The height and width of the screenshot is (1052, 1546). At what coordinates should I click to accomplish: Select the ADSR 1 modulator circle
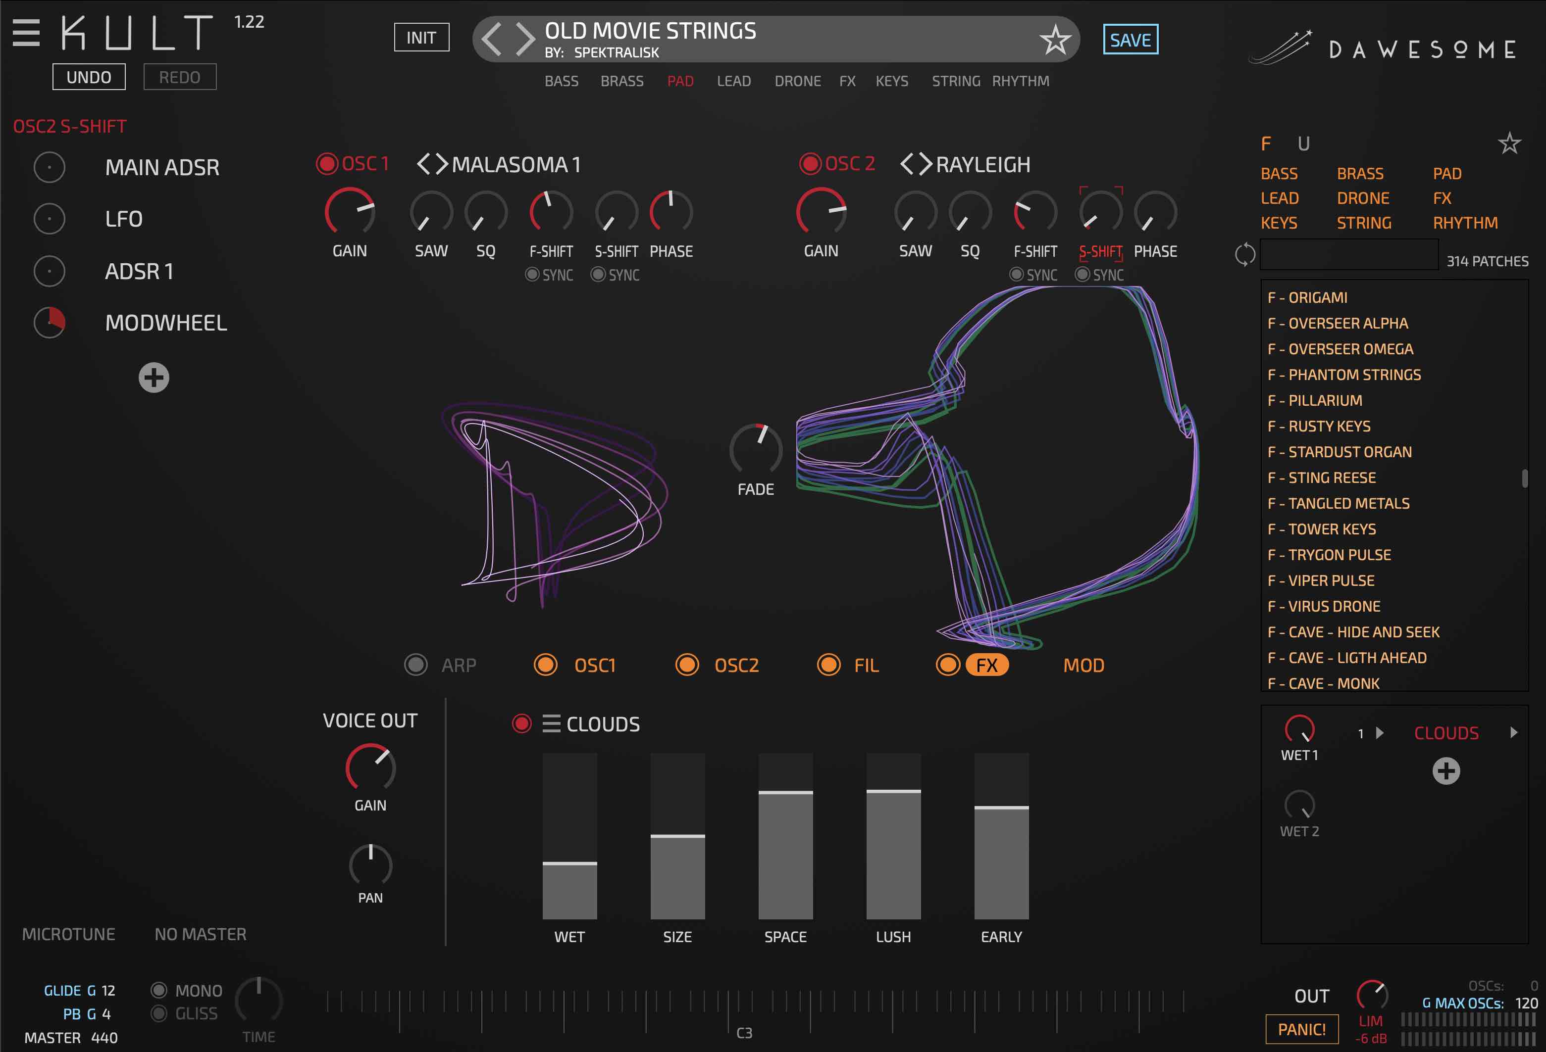coord(49,271)
